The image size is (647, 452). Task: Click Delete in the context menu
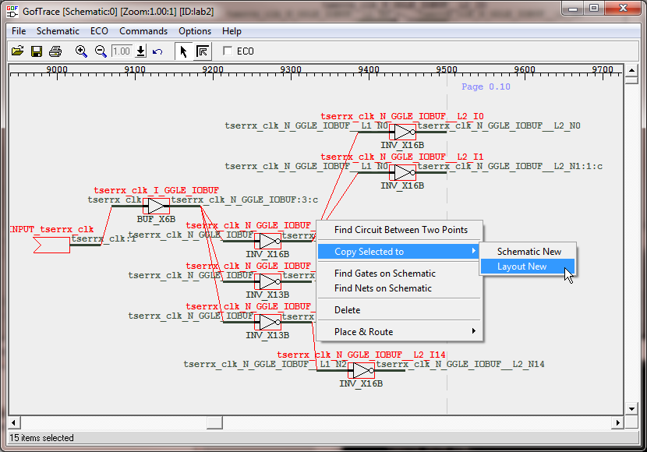[x=347, y=310]
